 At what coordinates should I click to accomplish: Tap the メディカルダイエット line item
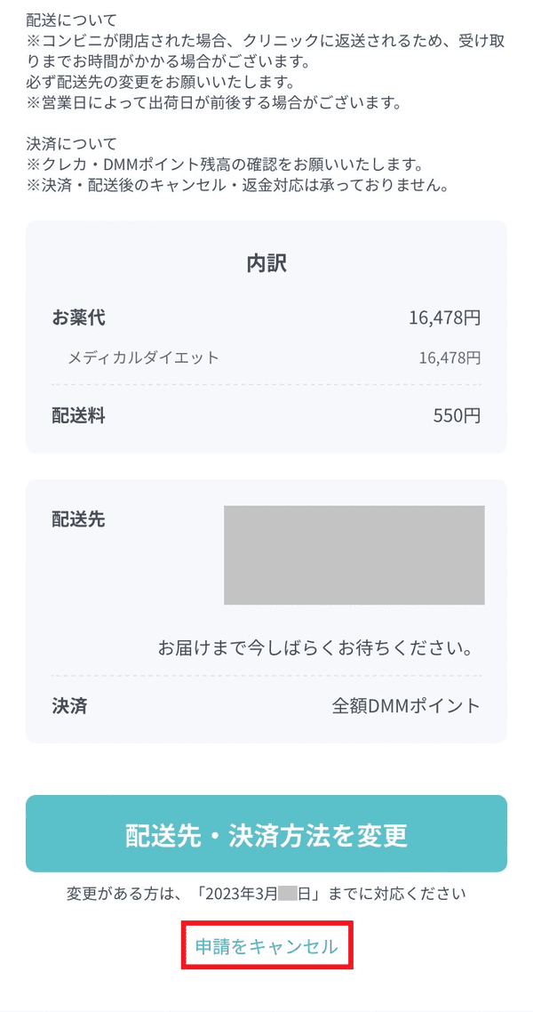click(x=143, y=358)
